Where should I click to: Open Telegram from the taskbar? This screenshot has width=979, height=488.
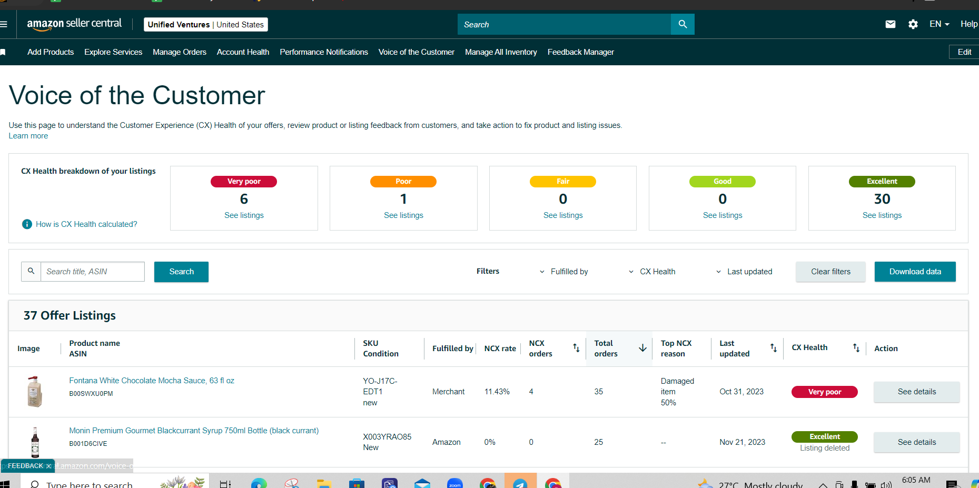tap(520, 483)
